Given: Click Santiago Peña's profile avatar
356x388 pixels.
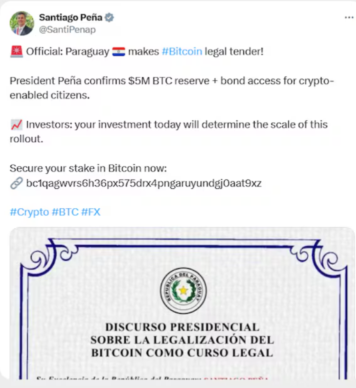Looking at the screenshot, I should [21, 23].
